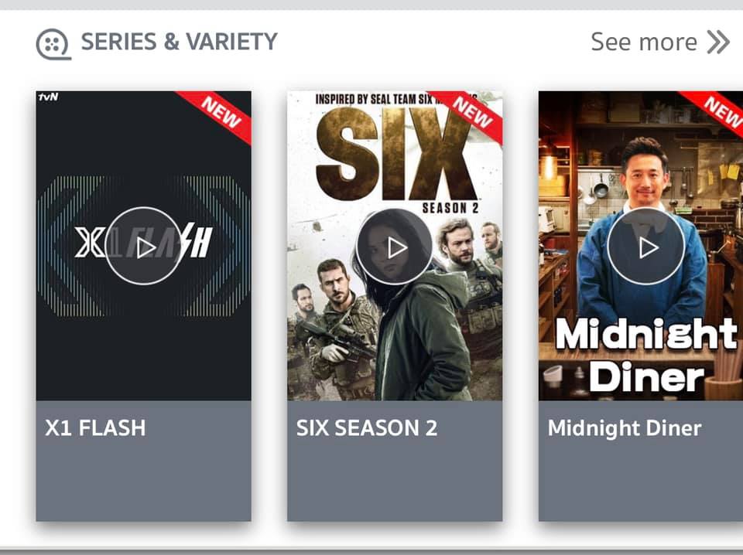Click the NEW ribbon on Midnight Diner
743x555 pixels.
click(x=717, y=111)
